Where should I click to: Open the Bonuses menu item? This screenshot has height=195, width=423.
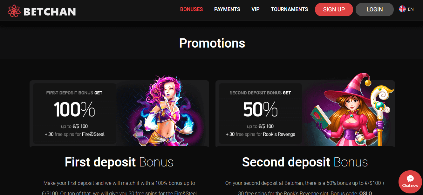(191, 10)
